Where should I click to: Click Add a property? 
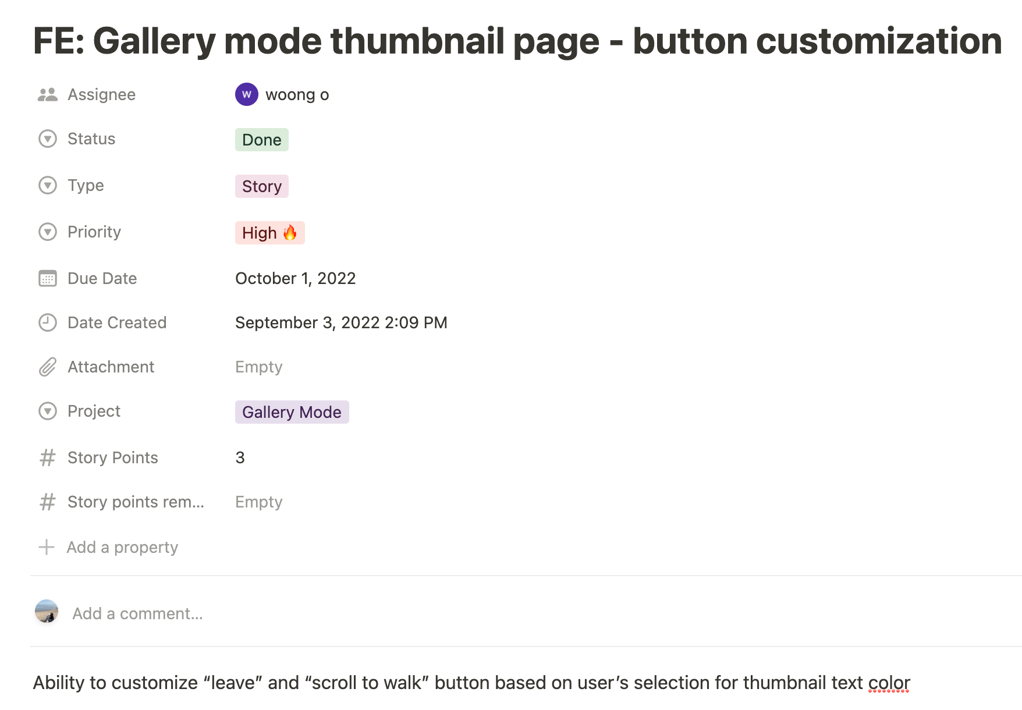coord(122,547)
